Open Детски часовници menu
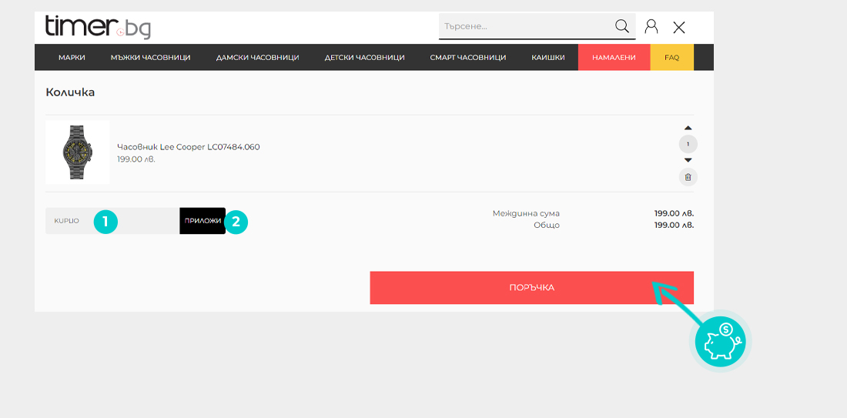 pyautogui.click(x=365, y=57)
